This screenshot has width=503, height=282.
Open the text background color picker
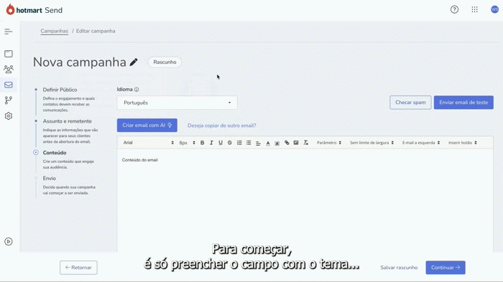pyautogui.click(x=277, y=143)
